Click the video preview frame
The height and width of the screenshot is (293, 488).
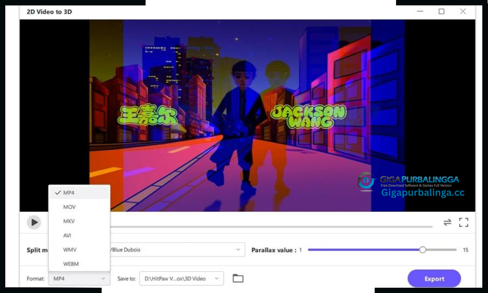[247, 116]
